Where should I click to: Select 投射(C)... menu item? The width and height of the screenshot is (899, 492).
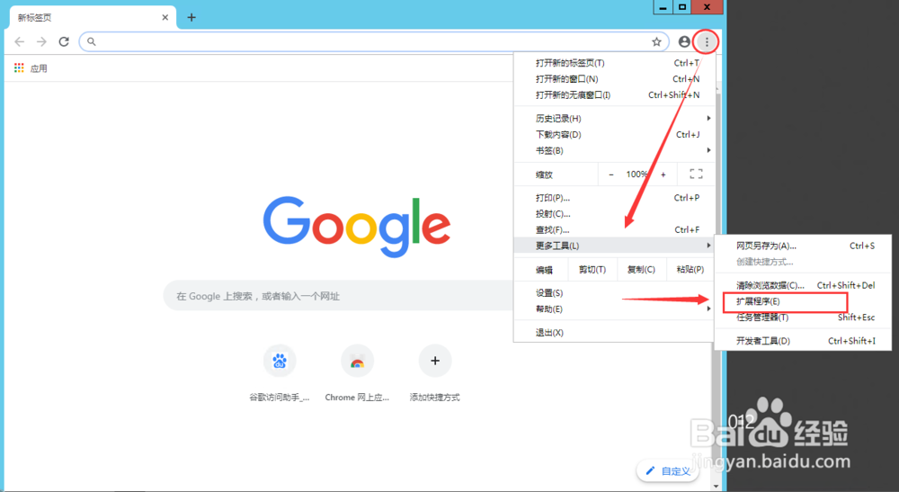pos(615,214)
